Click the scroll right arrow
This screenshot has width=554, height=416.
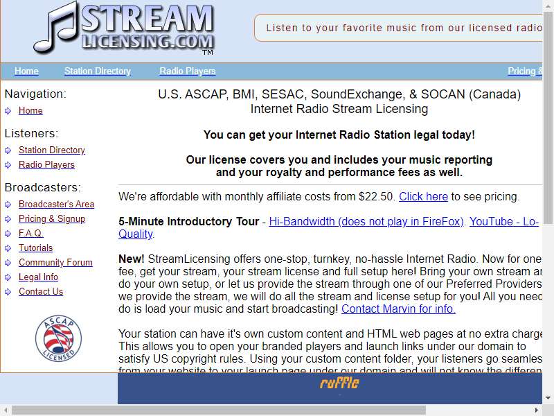536,410
